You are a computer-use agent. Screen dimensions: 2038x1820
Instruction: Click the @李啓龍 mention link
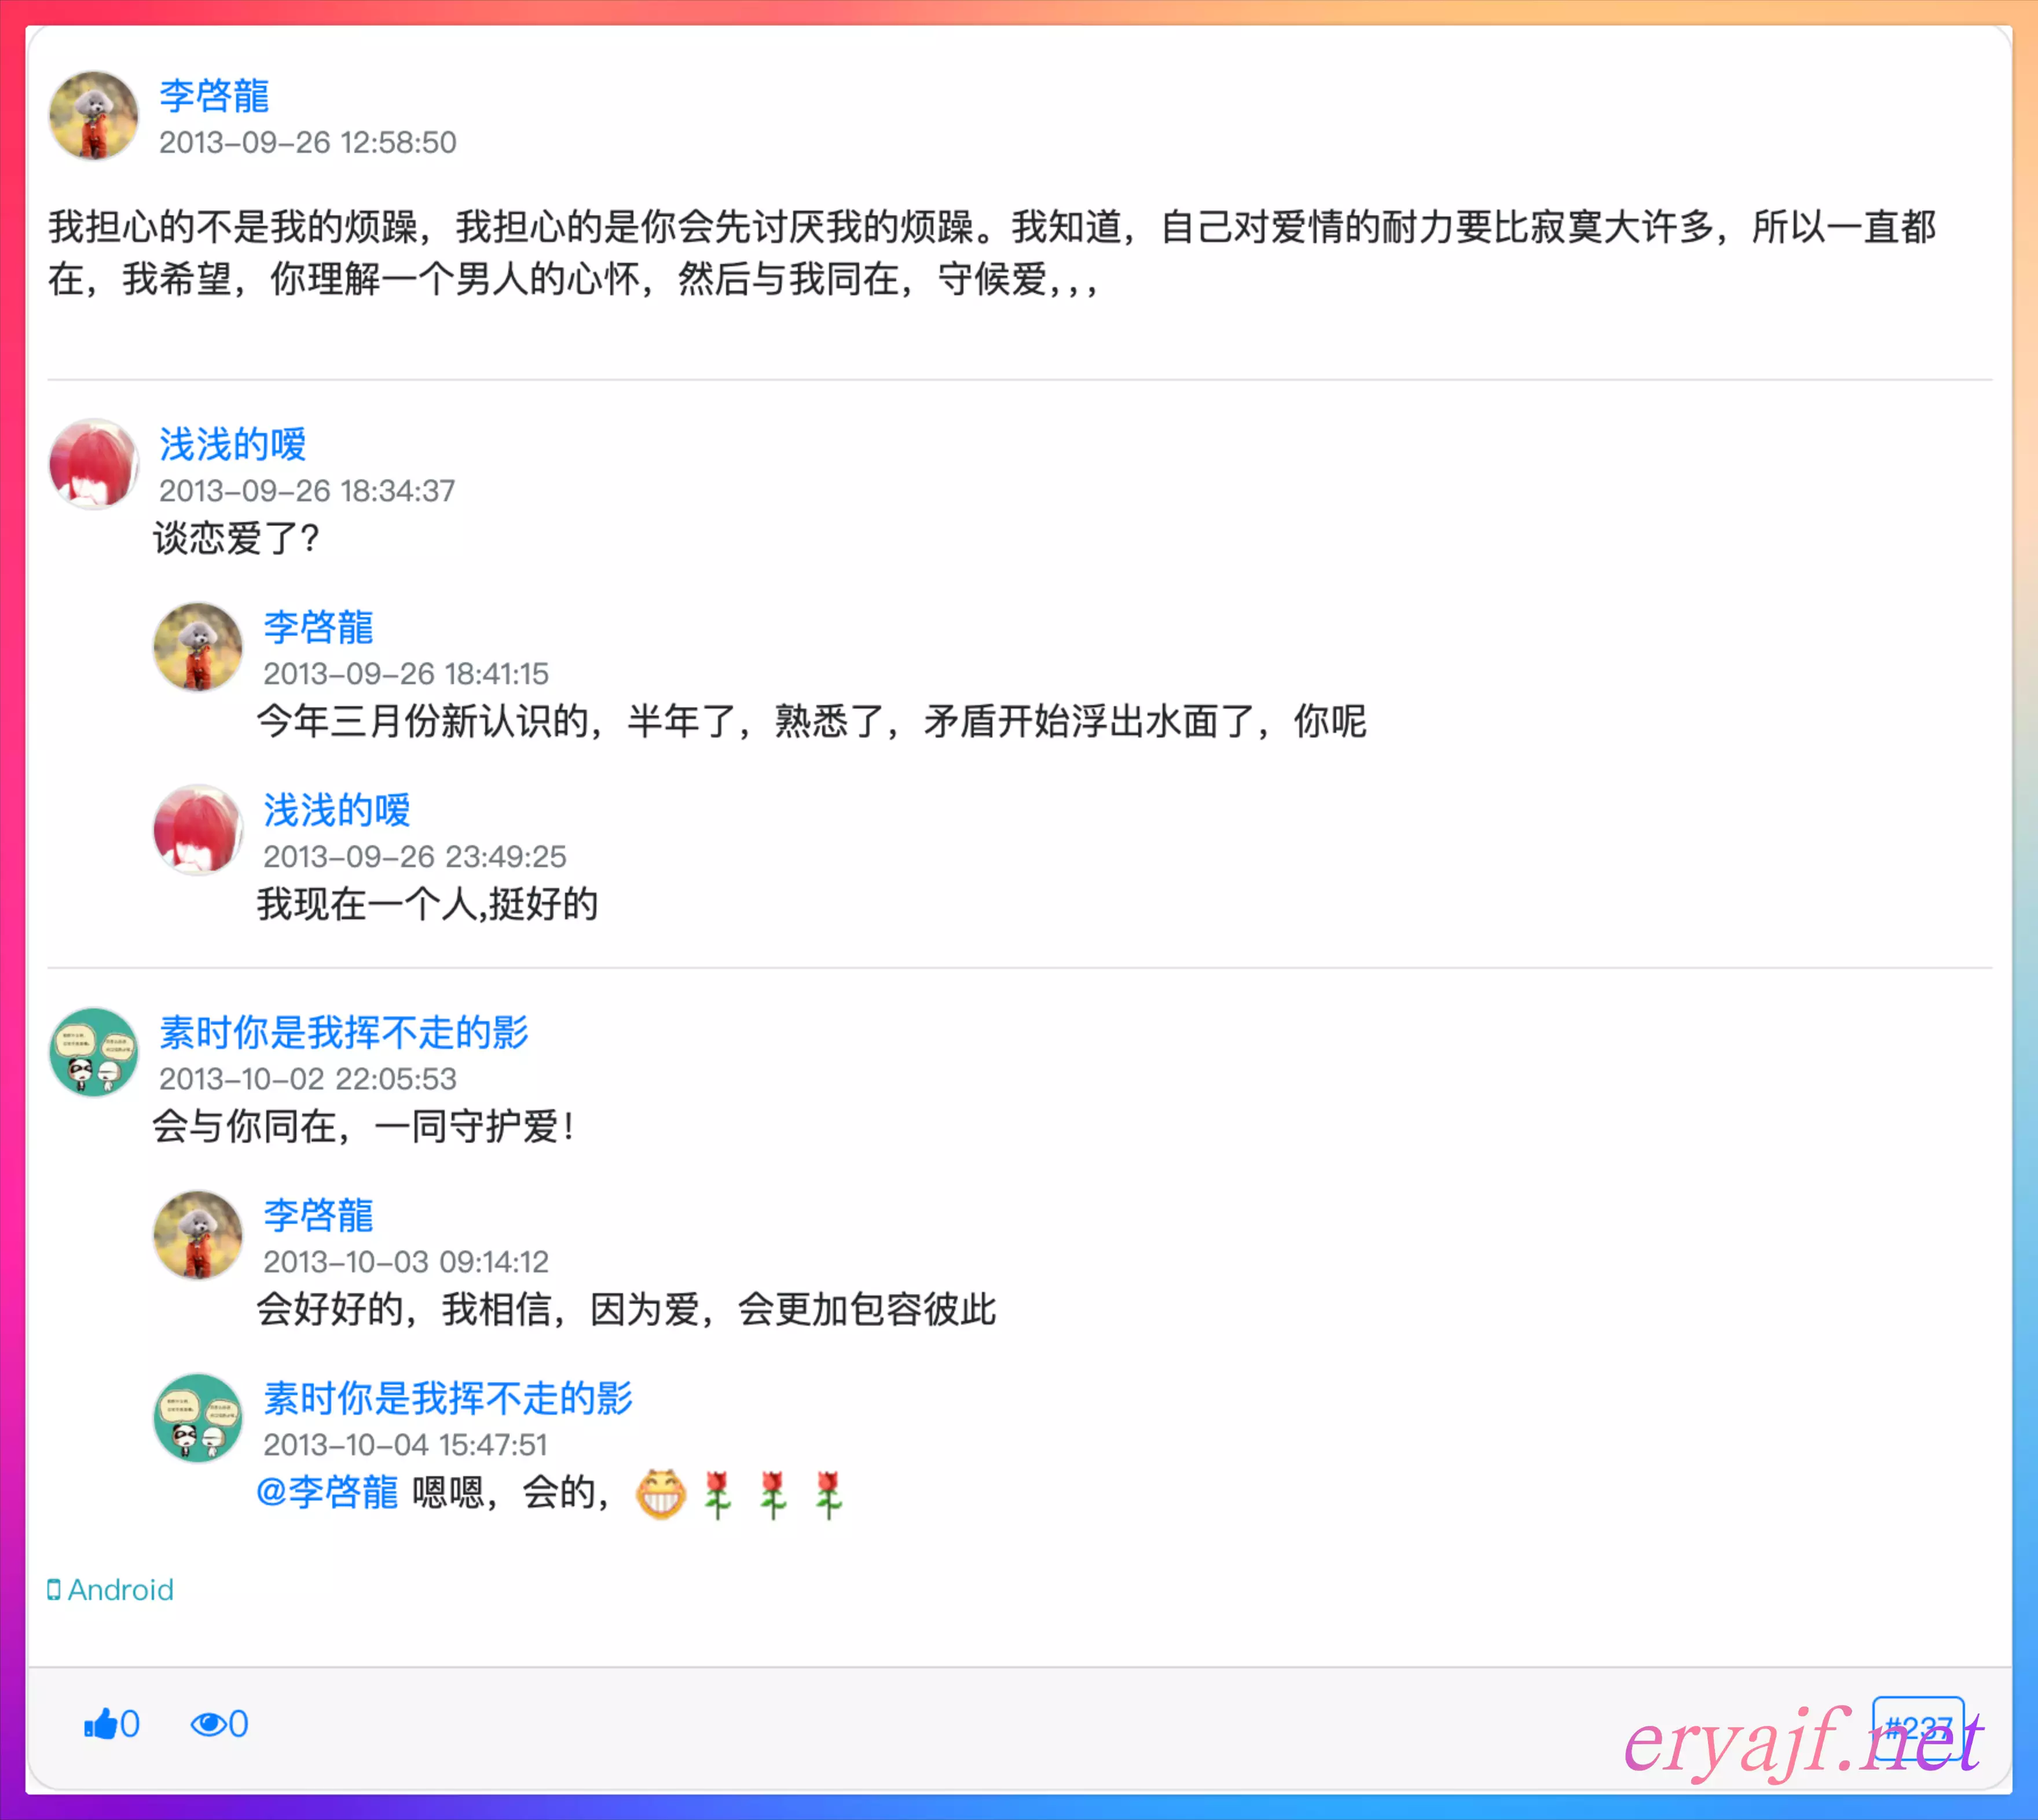tap(327, 1492)
